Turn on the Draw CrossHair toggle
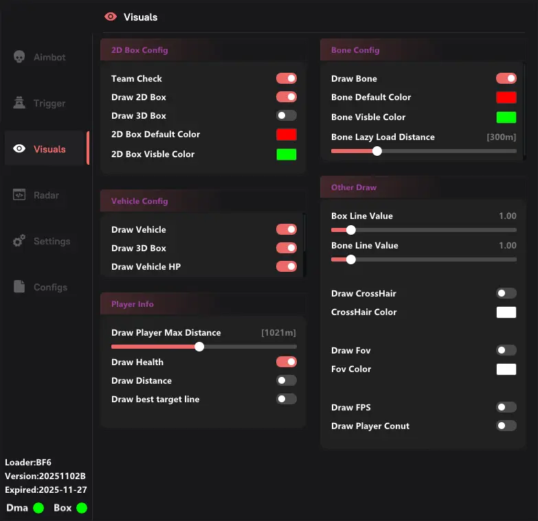The image size is (538, 521). pos(506,294)
